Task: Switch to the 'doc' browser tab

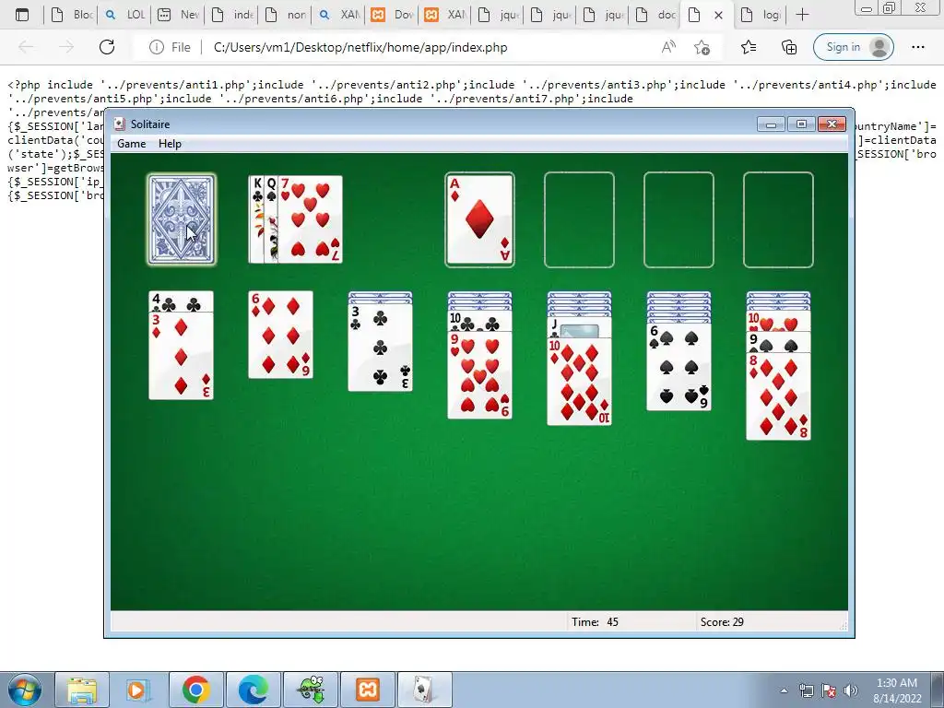Action: tap(655, 15)
